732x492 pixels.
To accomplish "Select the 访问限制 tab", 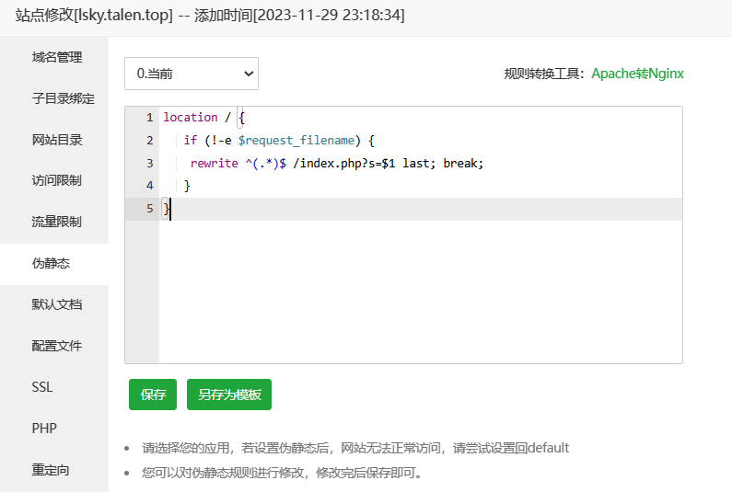I will point(56,180).
